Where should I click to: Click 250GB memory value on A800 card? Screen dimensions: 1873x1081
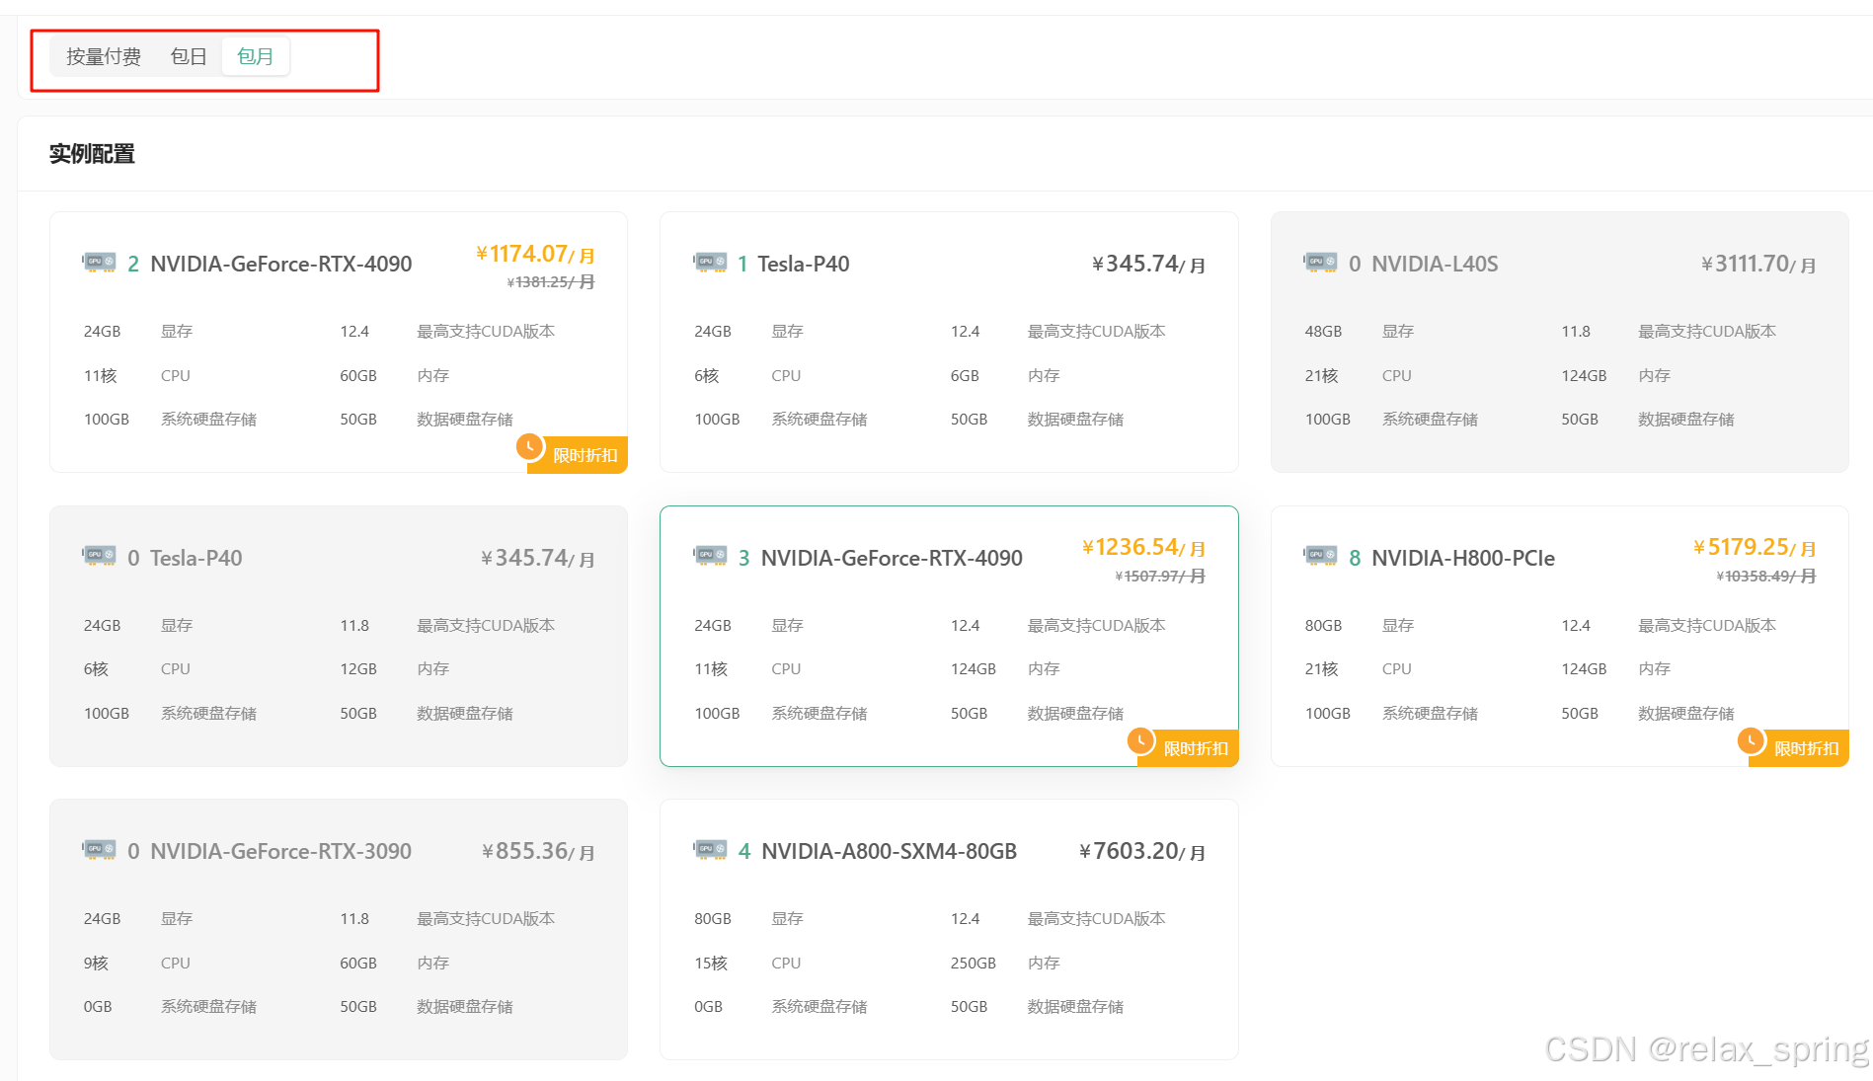974,963
